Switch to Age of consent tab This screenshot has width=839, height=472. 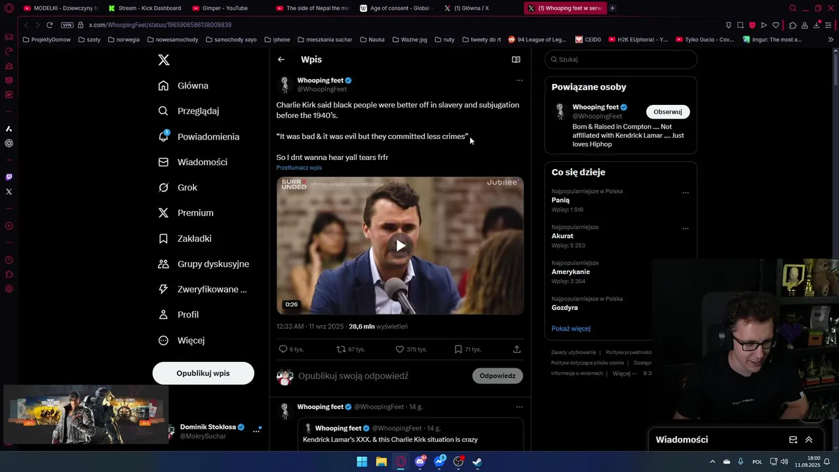pyautogui.click(x=397, y=9)
